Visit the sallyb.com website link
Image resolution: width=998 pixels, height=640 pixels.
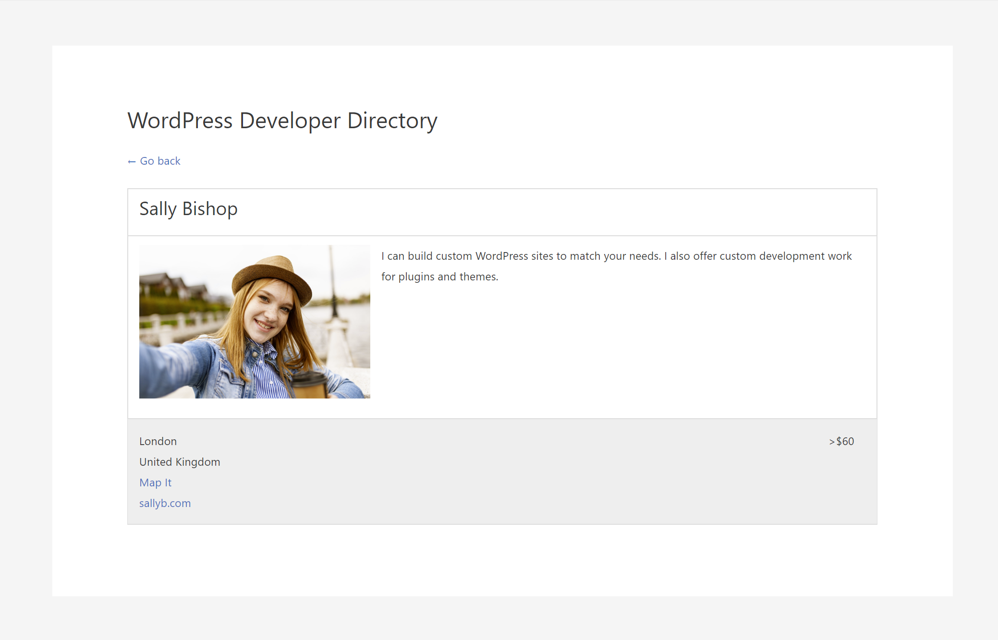165,503
